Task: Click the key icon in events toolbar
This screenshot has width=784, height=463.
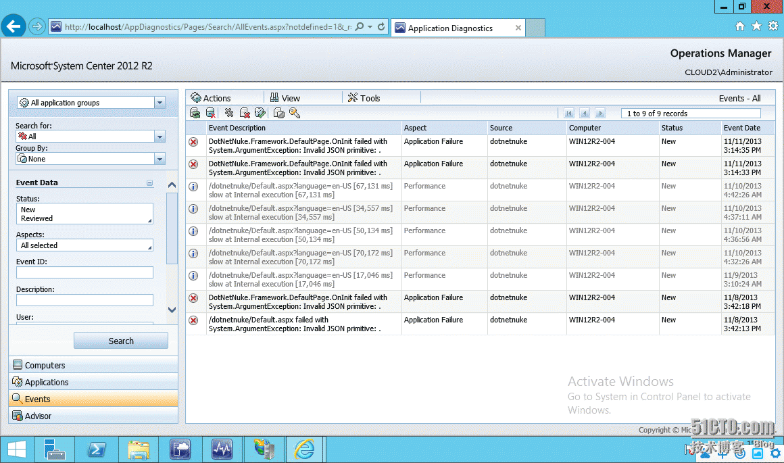Action: pos(295,114)
